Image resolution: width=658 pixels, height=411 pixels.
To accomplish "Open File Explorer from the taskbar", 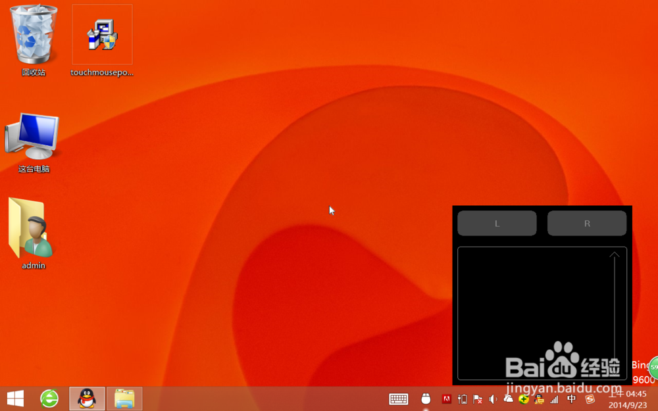I will pyautogui.click(x=124, y=399).
